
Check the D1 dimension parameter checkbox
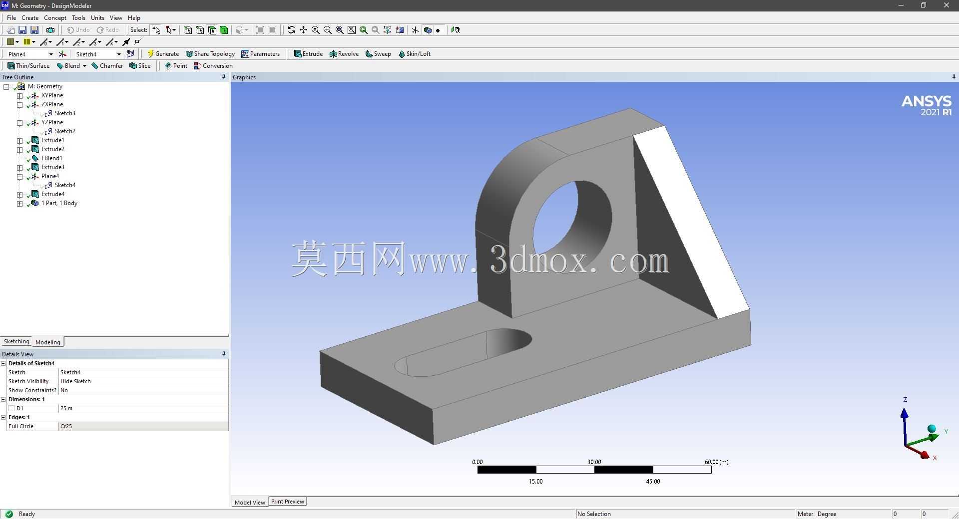pos(11,408)
